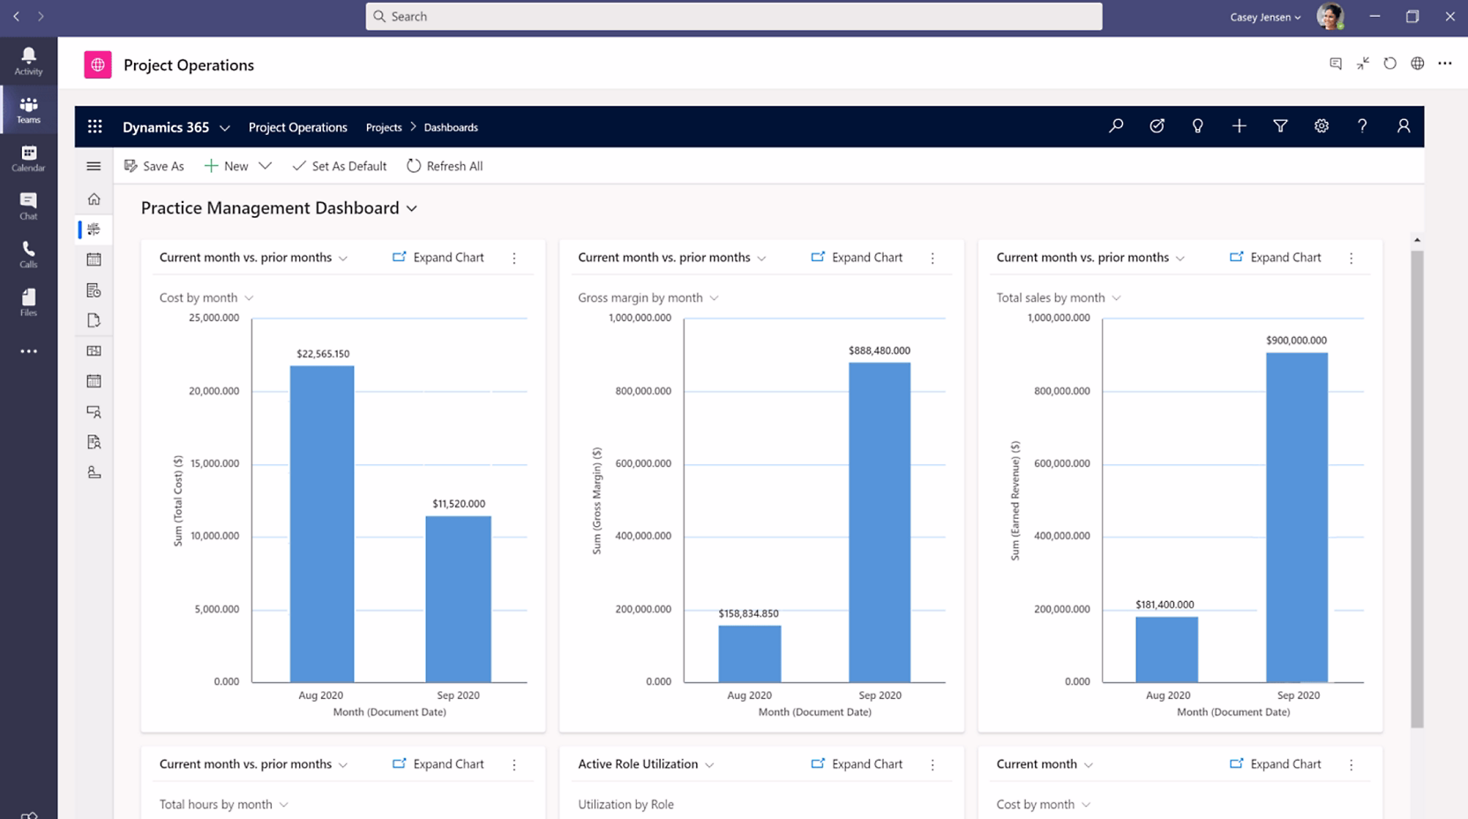The image size is (1468, 819).
Task: Open the Cost by month chart dropdown
Action: [x=249, y=298]
